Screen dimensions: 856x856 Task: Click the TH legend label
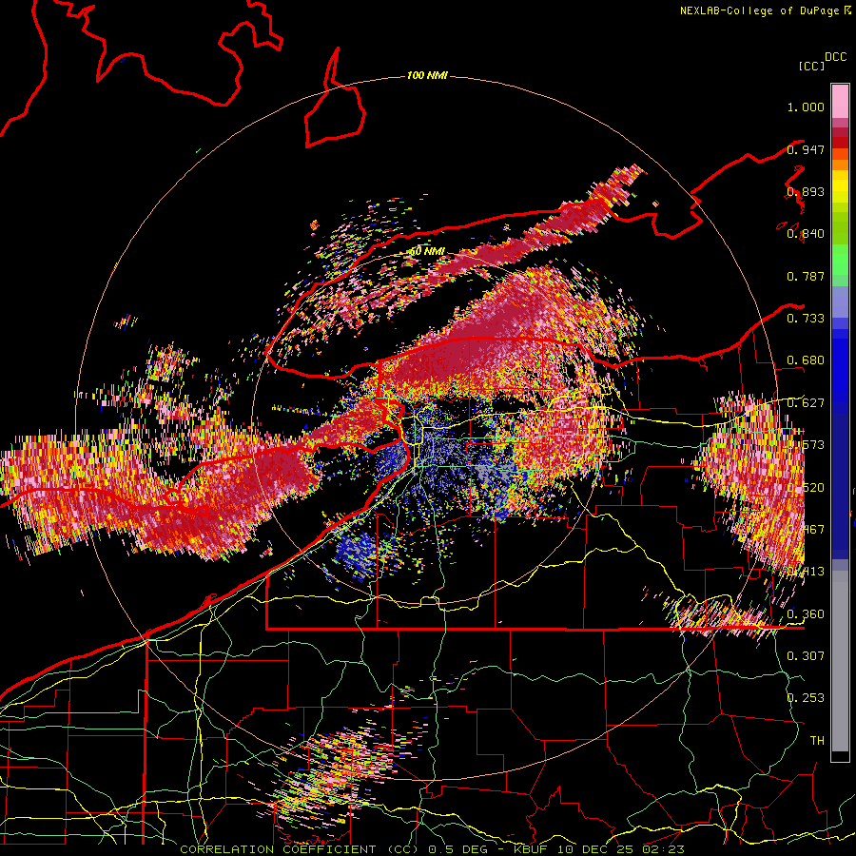coord(817,740)
